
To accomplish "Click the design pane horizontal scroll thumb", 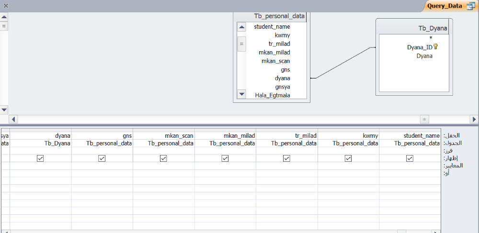I will (x=424, y=119).
